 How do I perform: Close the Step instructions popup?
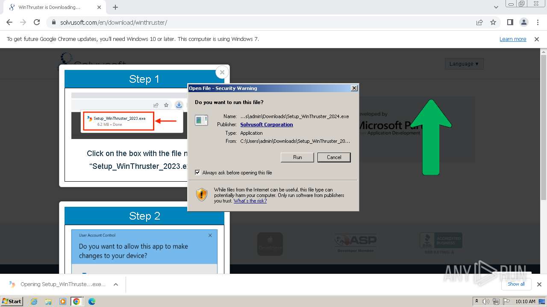[222, 72]
